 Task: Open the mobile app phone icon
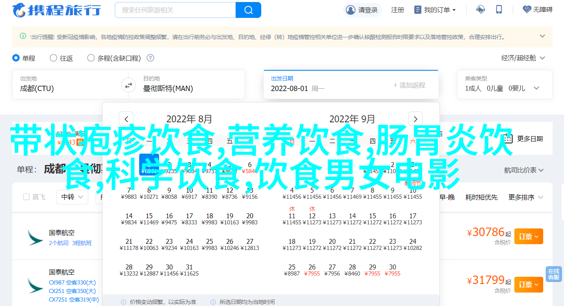499,9
